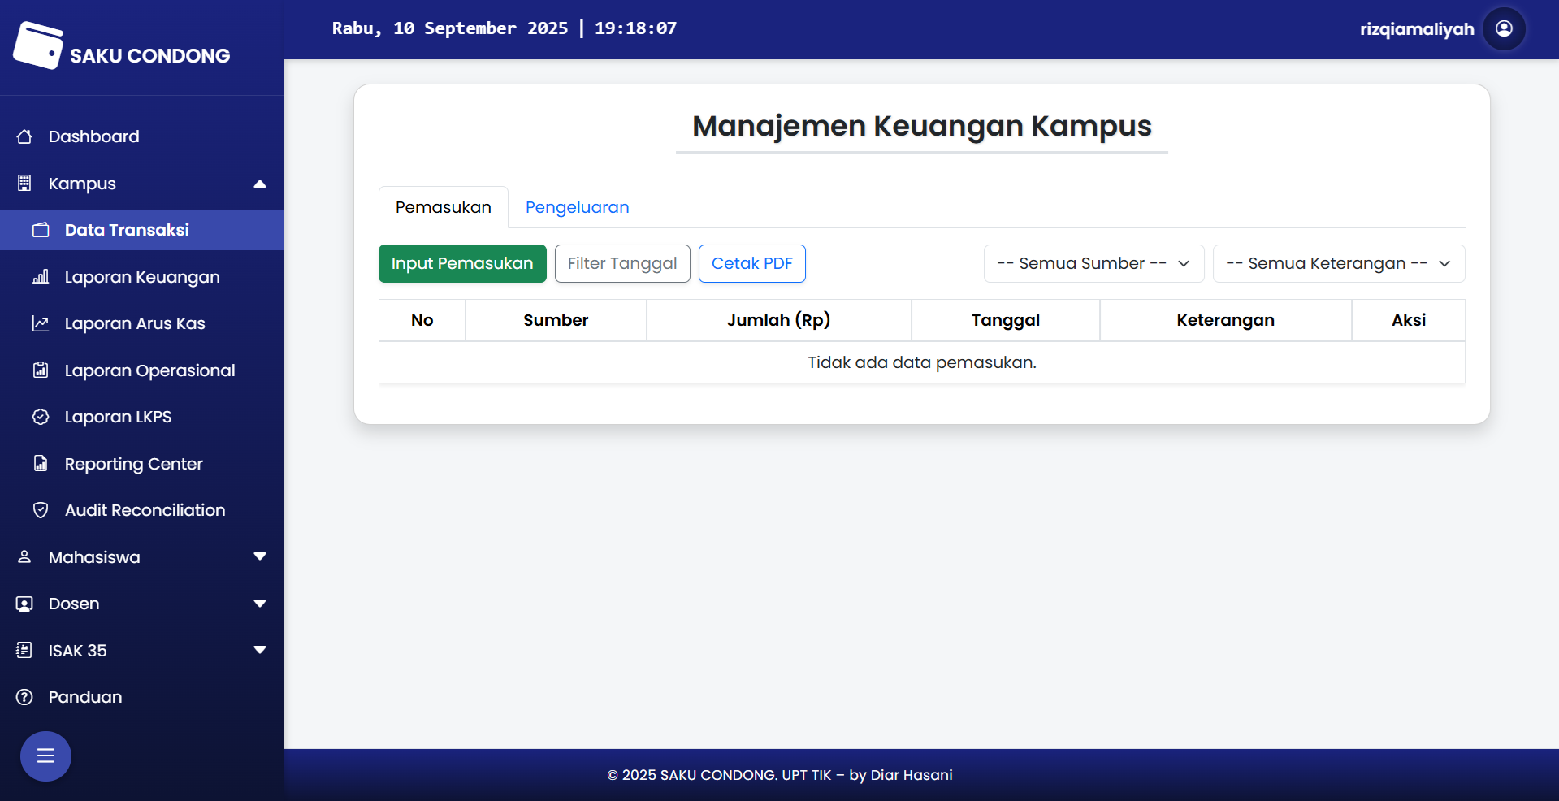Click the SAKU CONDONG wallet logo
This screenshot has height=801, width=1559.
tap(38, 45)
